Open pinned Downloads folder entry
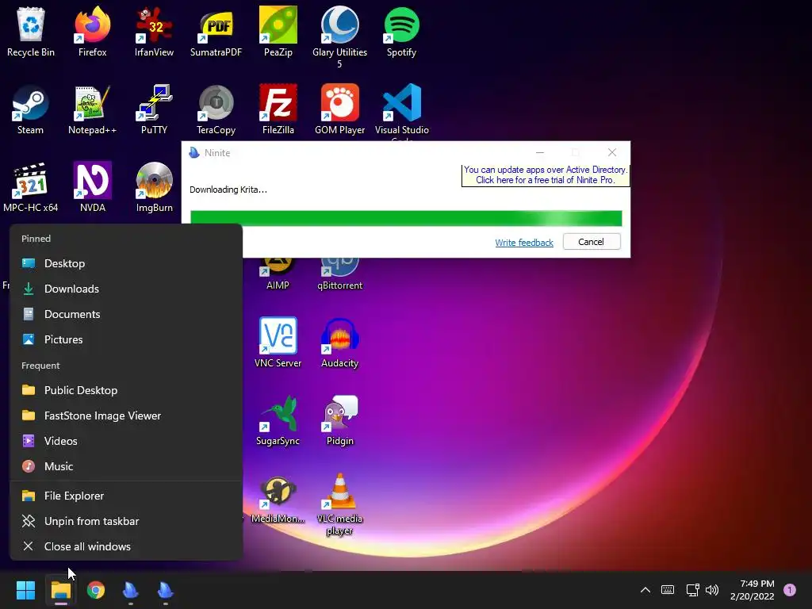812x609 pixels. pyautogui.click(x=126, y=289)
